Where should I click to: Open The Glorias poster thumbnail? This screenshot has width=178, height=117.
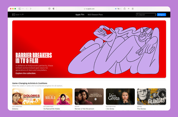(x=152, y=97)
